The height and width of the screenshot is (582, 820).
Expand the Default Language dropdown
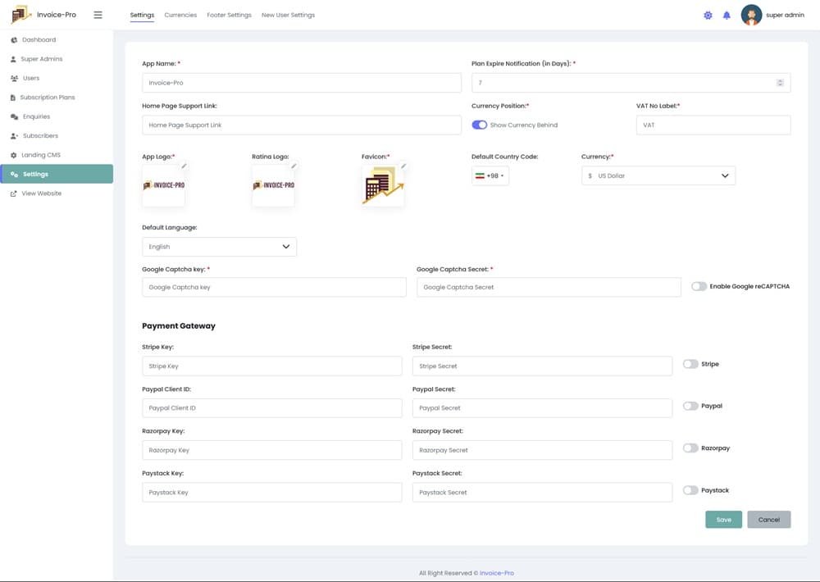coord(219,247)
